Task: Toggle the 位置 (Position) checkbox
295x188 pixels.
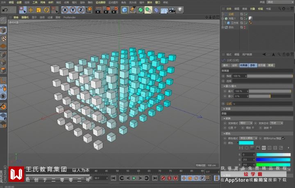Action: tap(235, 128)
